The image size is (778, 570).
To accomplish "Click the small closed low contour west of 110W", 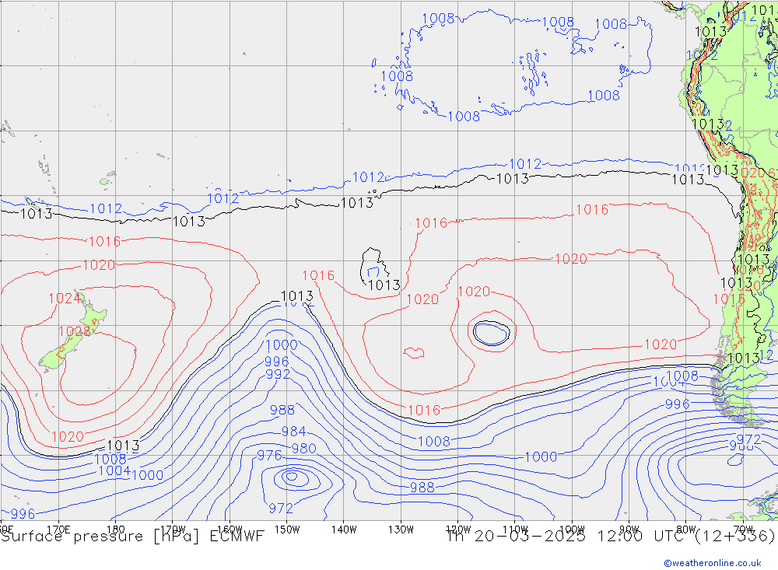I will coord(491,333).
